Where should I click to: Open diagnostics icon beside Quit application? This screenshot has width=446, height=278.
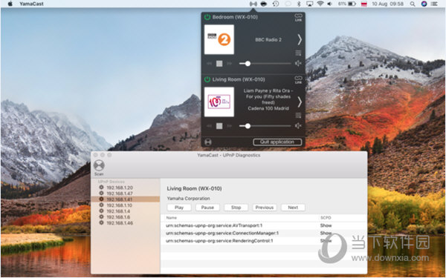[x=208, y=142]
